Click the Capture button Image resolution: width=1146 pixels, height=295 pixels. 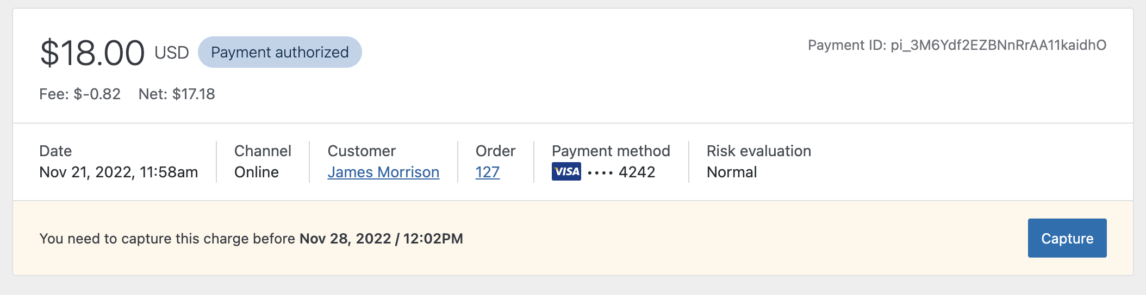point(1067,238)
